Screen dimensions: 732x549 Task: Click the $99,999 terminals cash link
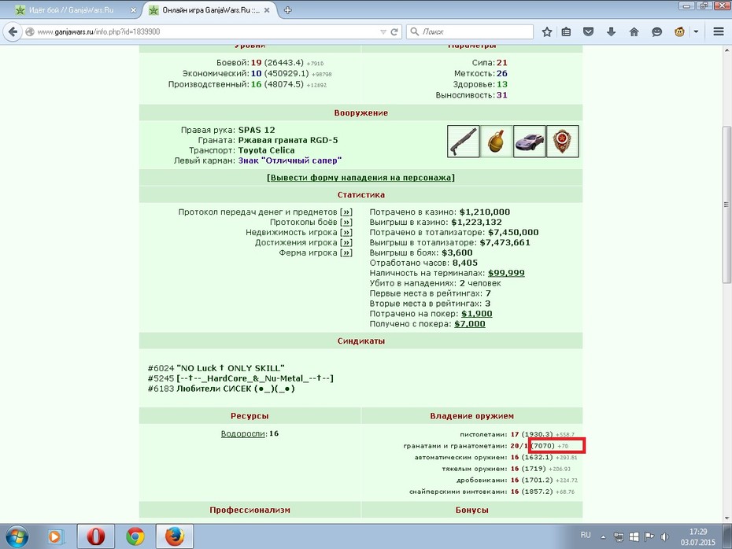[x=506, y=274]
